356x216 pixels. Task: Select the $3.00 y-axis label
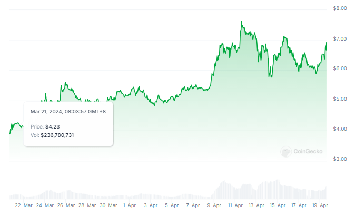[x=340, y=159]
